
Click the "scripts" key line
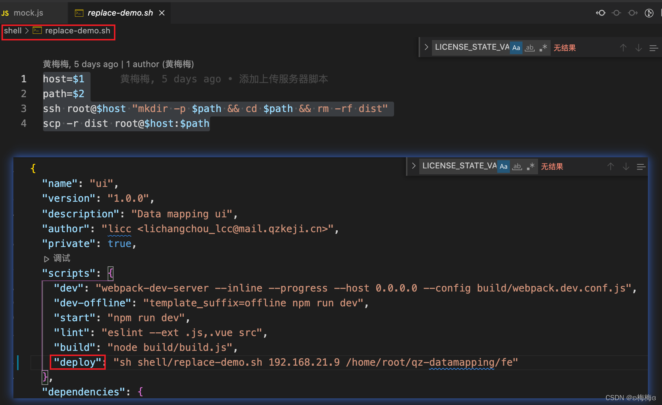pyautogui.click(x=78, y=273)
